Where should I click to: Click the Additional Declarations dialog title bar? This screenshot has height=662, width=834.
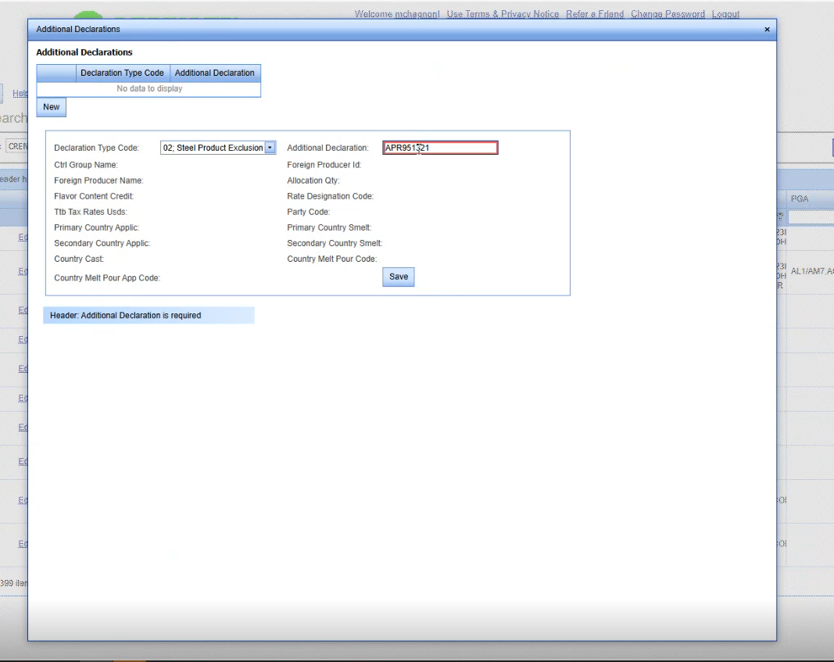[x=391, y=30]
